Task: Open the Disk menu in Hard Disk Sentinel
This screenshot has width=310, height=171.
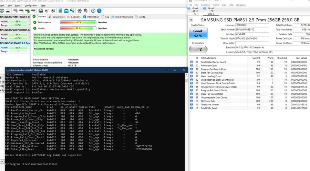Action: 2,5
